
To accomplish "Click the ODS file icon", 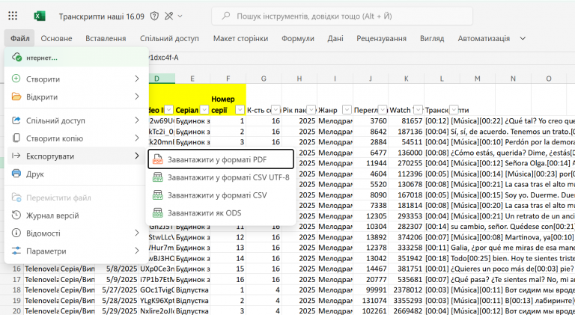I will coord(158,212).
